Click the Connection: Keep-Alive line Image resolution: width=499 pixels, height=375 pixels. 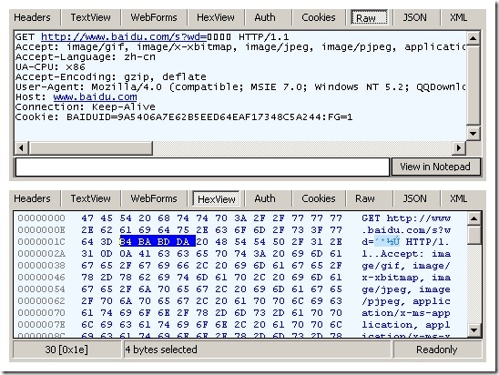point(86,106)
